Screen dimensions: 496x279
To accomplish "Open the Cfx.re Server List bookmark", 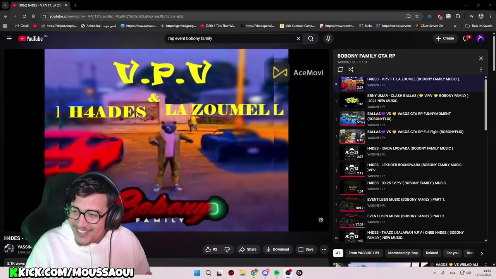I will [x=429, y=26].
